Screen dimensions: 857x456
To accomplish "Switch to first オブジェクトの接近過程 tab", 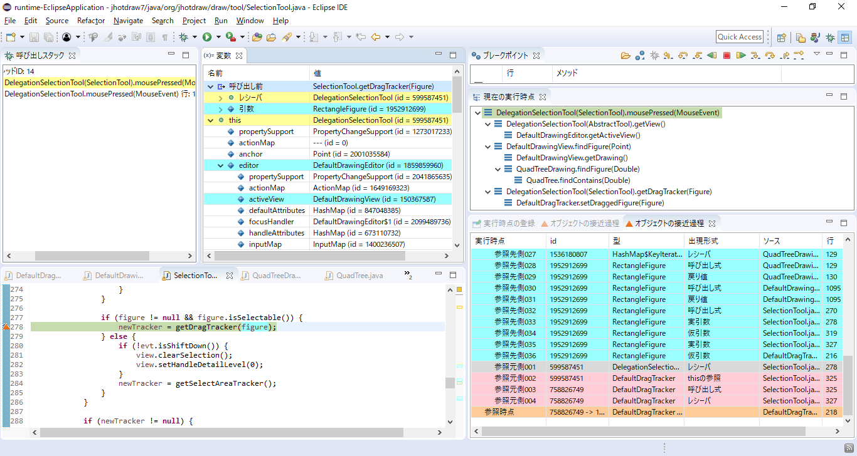I will (580, 223).
